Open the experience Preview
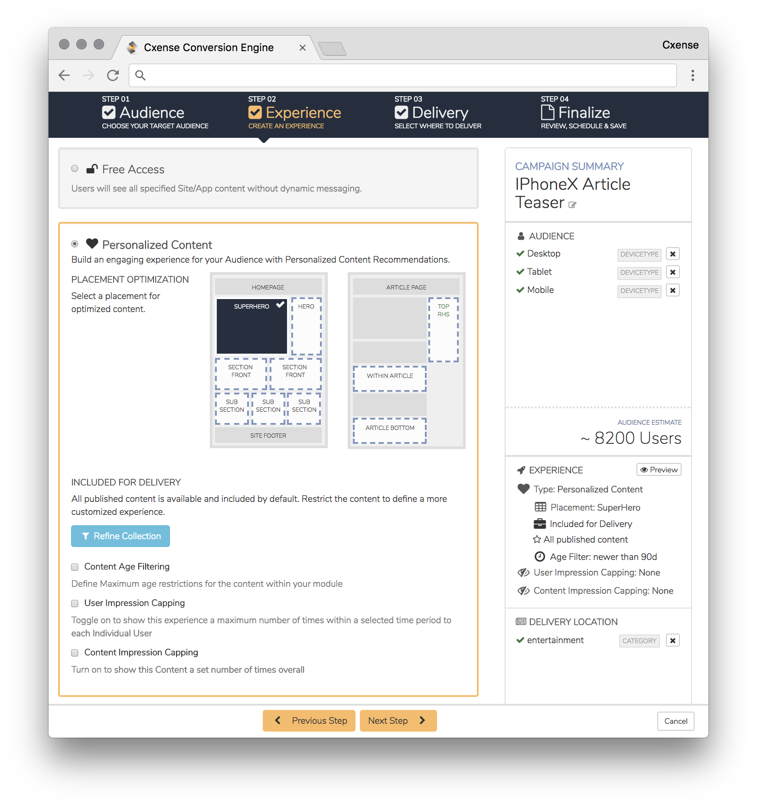The image size is (757, 807). click(659, 470)
